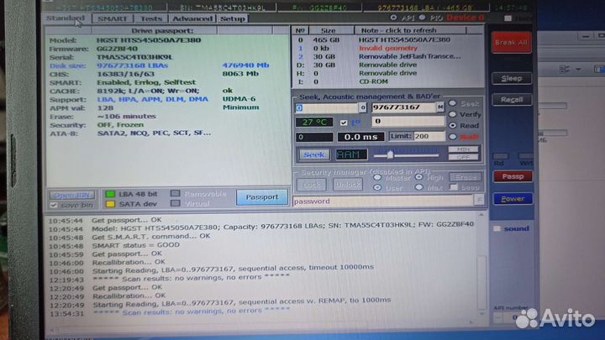Toggle the beep checkbox
This screenshot has height=340, width=605.
click(454, 187)
